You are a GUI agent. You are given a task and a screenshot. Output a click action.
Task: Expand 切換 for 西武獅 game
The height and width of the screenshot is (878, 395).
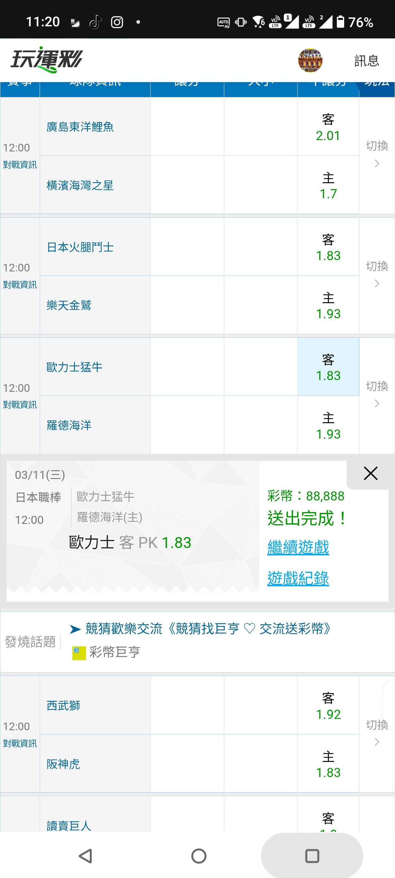click(377, 733)
